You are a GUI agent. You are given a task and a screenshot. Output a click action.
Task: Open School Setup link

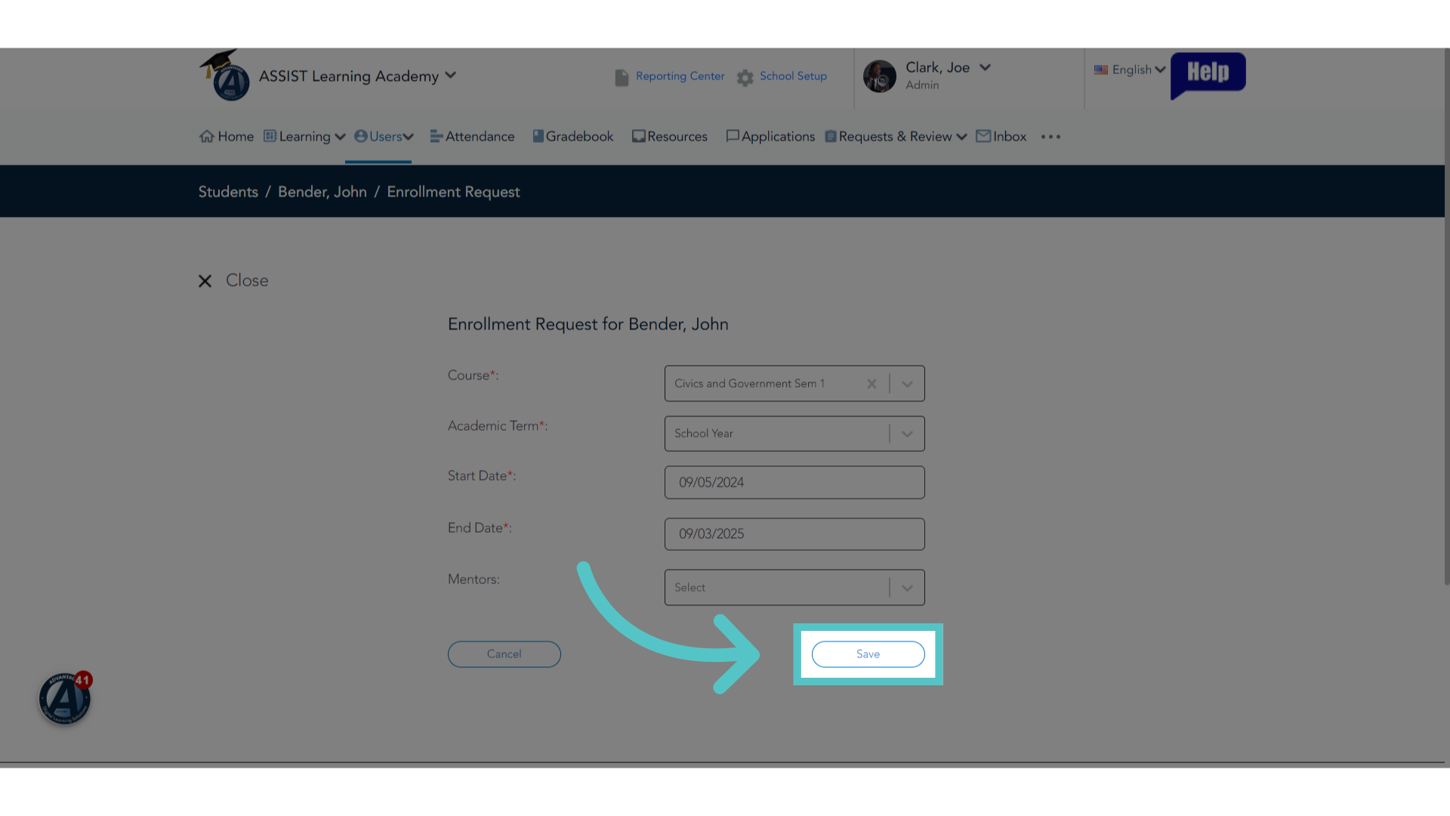click(793, 76)
